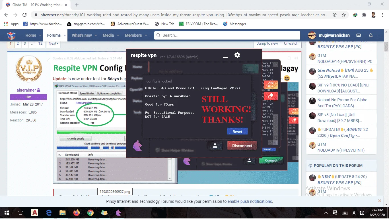Screen dimensions: 389x219
Task: Open the SIP v9 100% NO LOAD thread
Action: (343, 88)
